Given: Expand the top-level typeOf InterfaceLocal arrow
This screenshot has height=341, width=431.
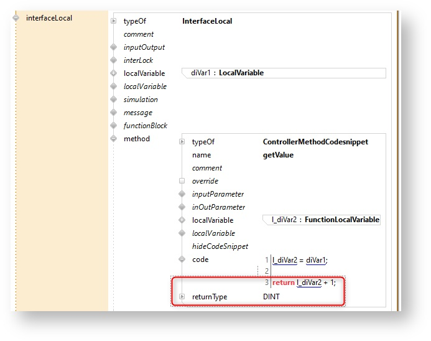Looking at the screenshot, I should coord(113,21).
